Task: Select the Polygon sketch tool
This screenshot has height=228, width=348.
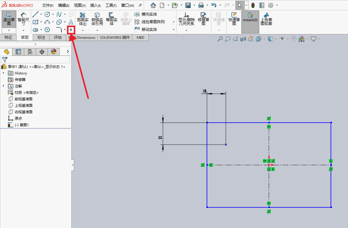Action: tap(47, 29)
